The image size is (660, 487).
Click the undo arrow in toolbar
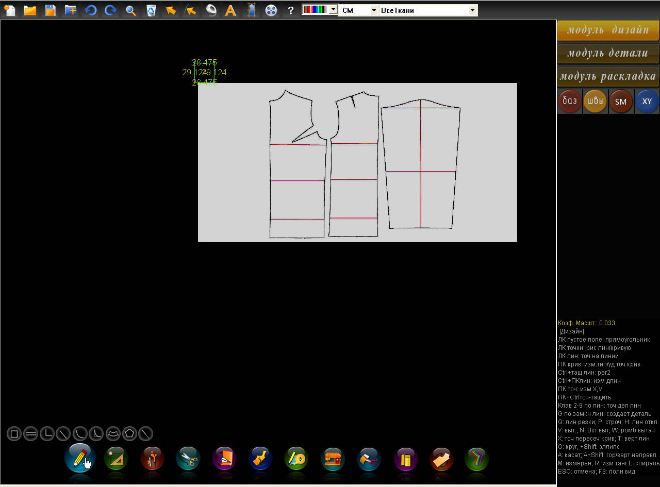91,10
